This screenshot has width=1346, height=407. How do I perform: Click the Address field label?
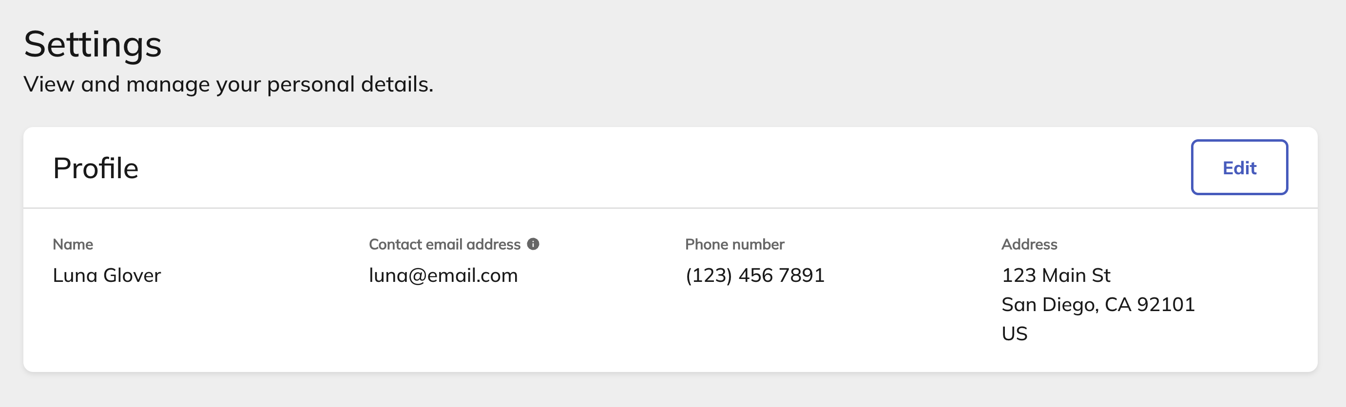tap(1029, 244)
